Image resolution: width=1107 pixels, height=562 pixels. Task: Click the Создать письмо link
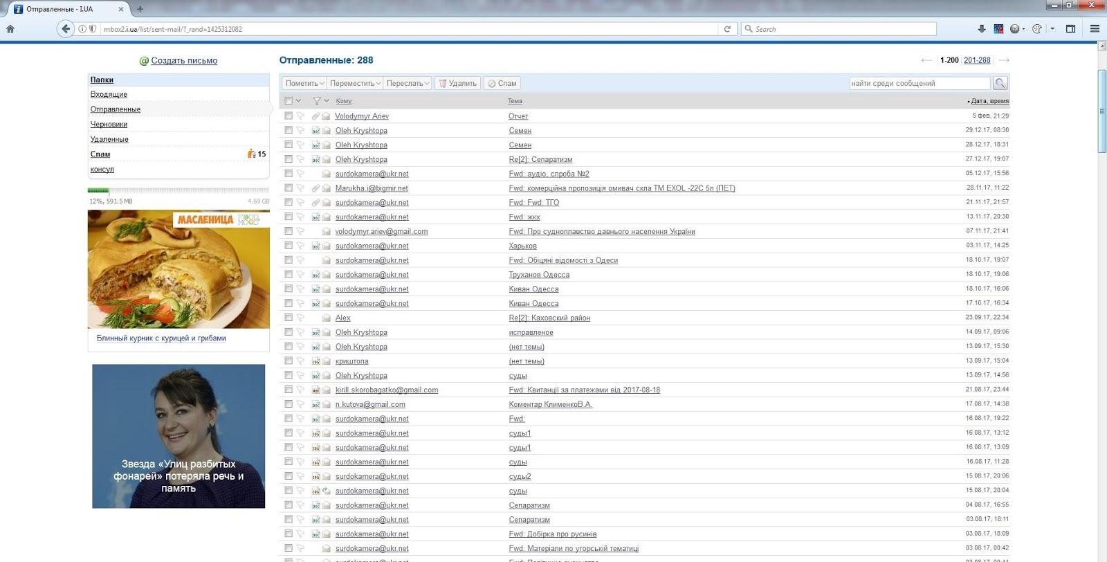[184, 61]
